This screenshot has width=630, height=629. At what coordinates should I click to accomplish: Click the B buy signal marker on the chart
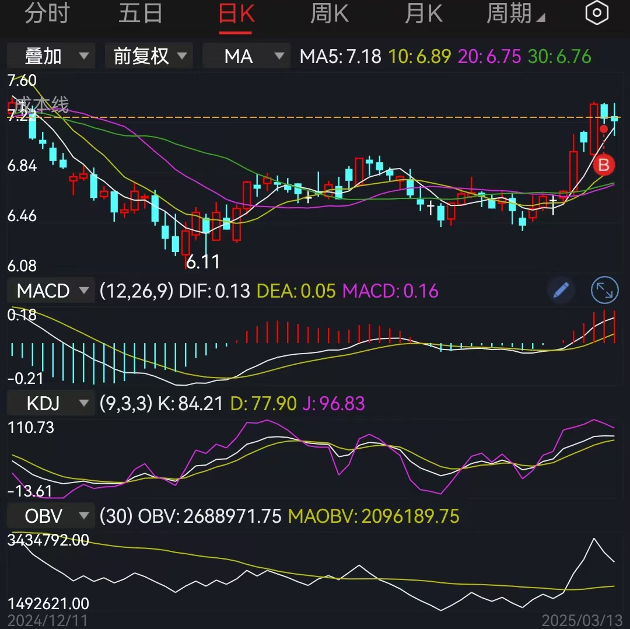pos(604,165)
